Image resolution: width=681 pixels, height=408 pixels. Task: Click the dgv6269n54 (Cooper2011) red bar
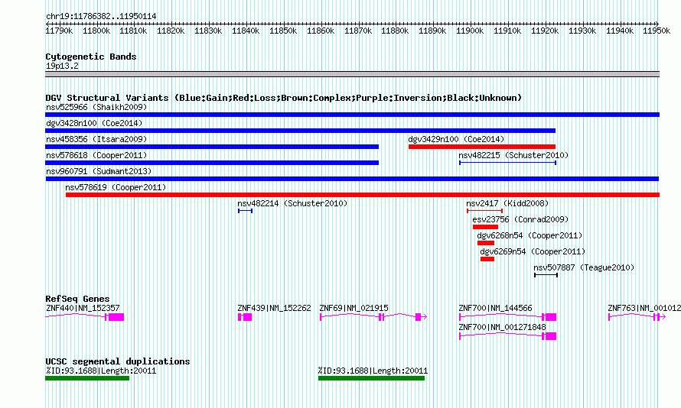click(x=487, y=259)
